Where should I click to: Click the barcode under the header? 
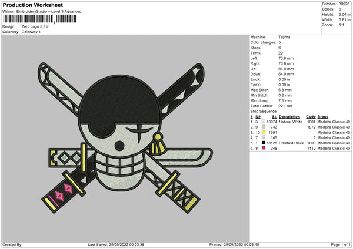click(x=39, y=19)
